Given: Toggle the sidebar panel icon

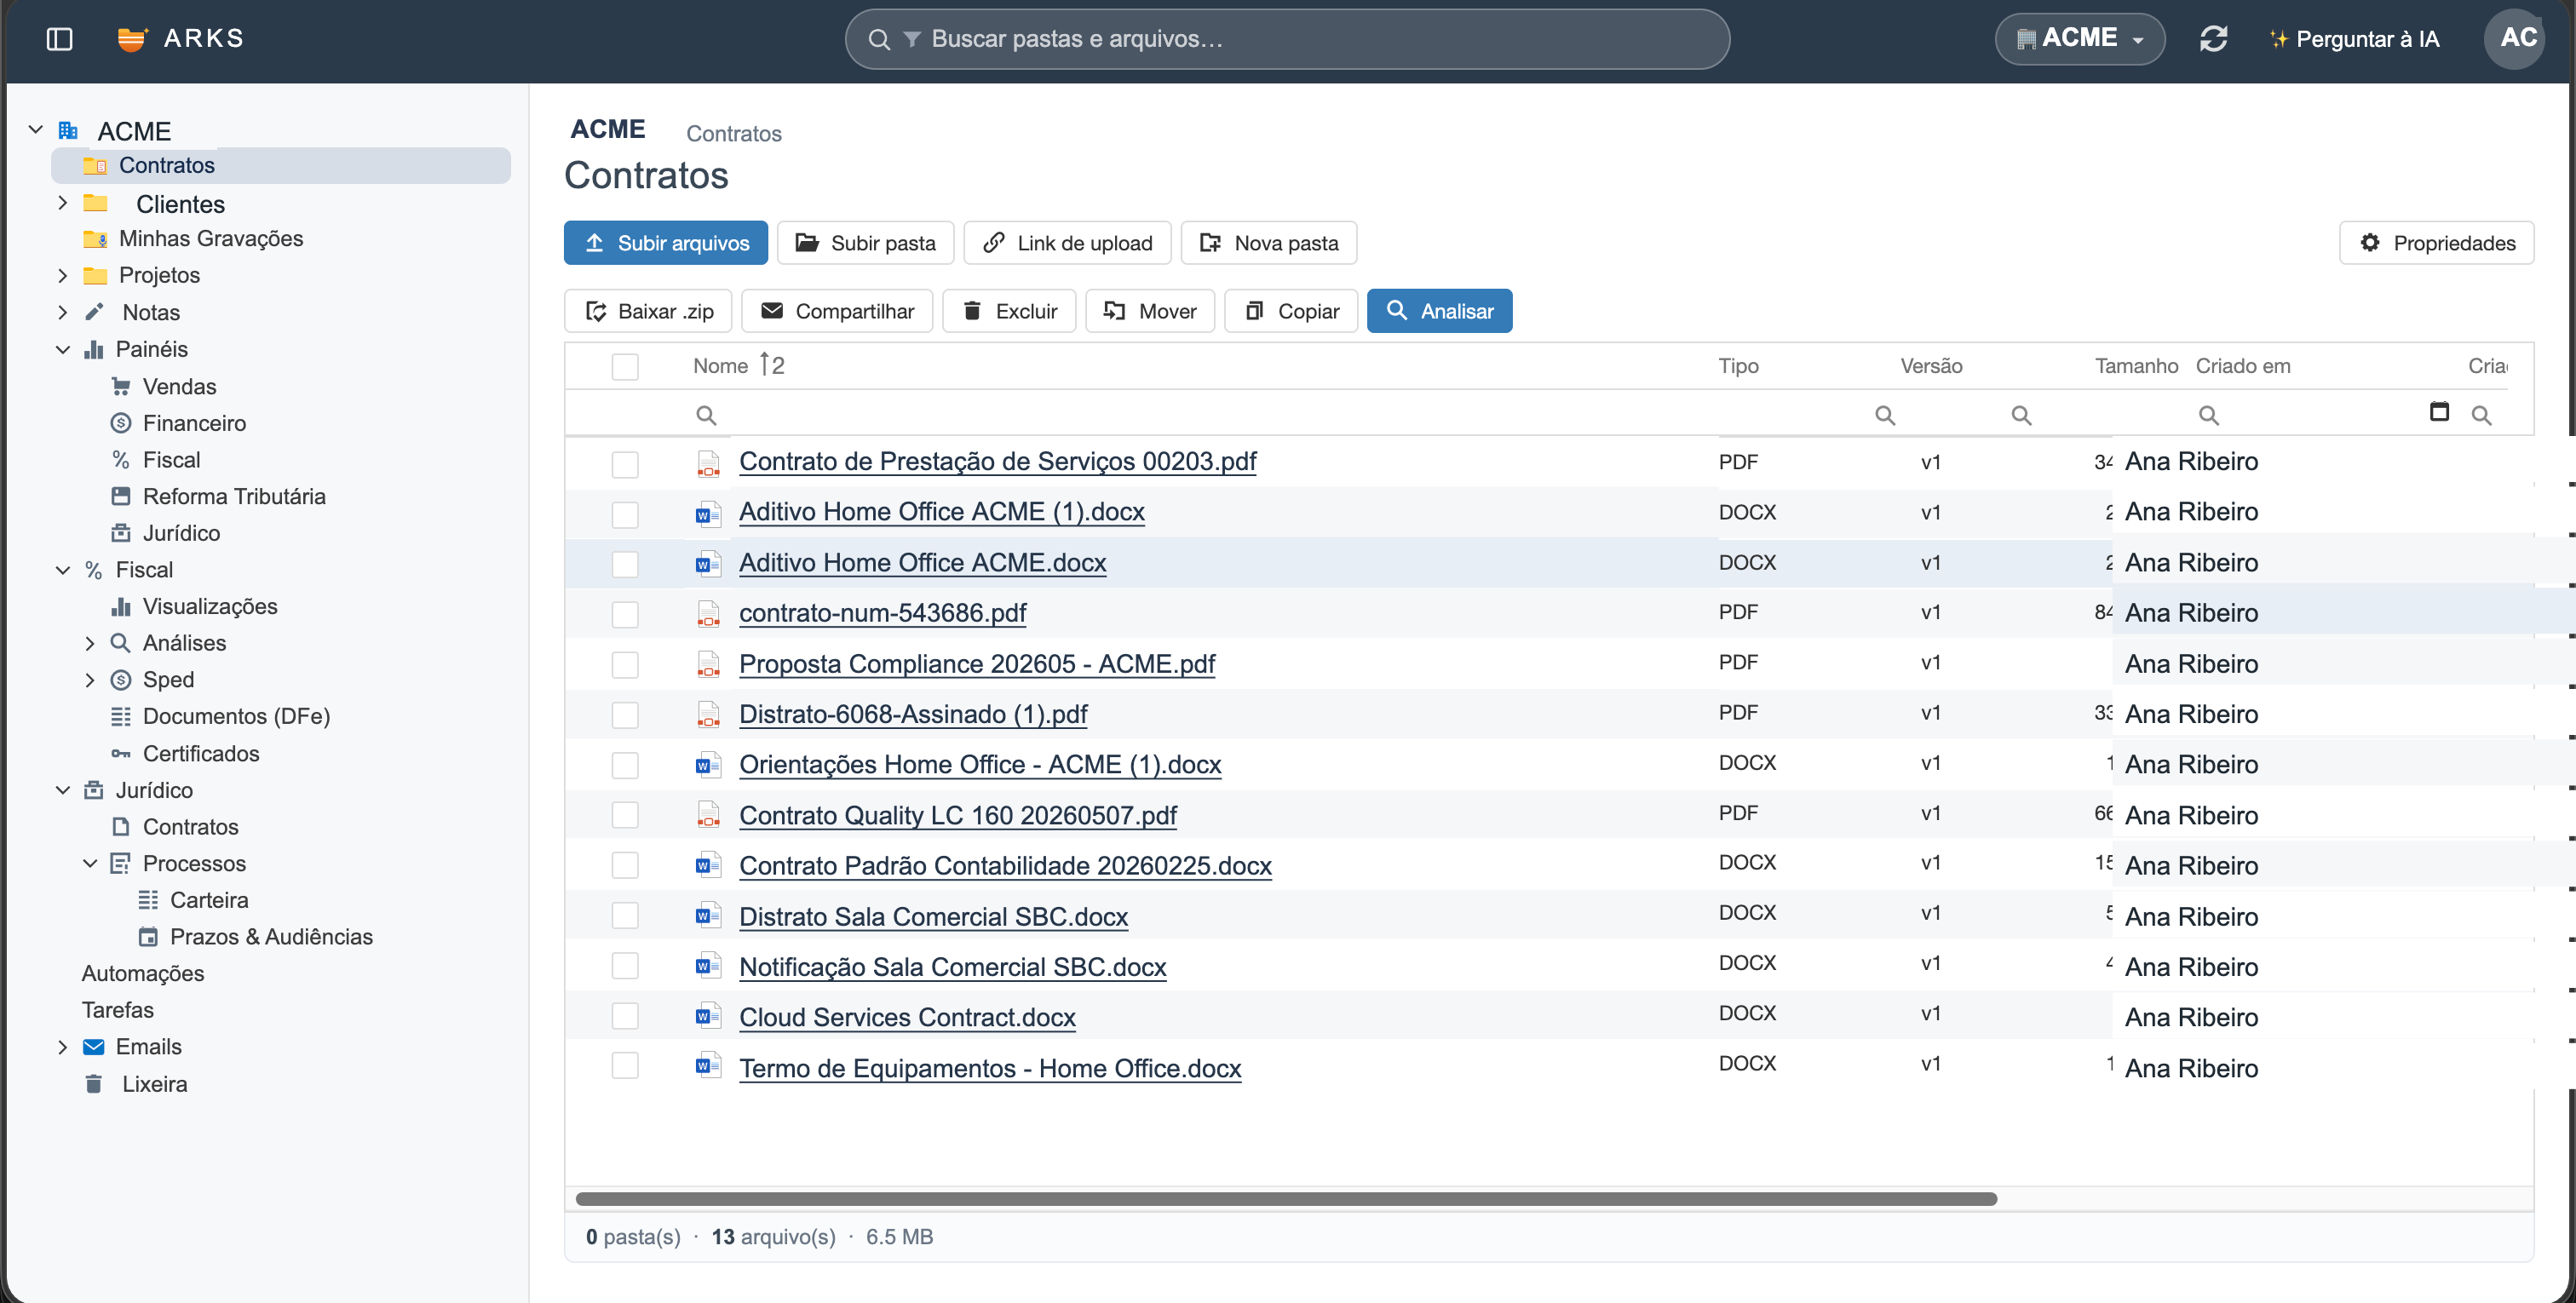Looking at the screenshot, I should [60, 39].
